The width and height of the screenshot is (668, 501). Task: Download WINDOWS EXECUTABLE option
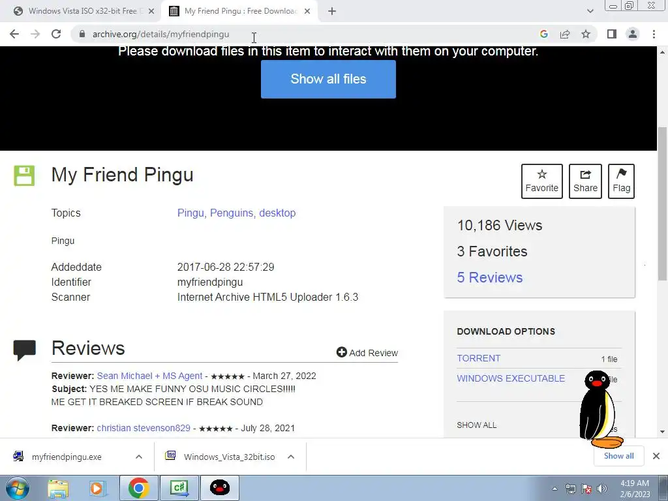[x=511, y=378]
